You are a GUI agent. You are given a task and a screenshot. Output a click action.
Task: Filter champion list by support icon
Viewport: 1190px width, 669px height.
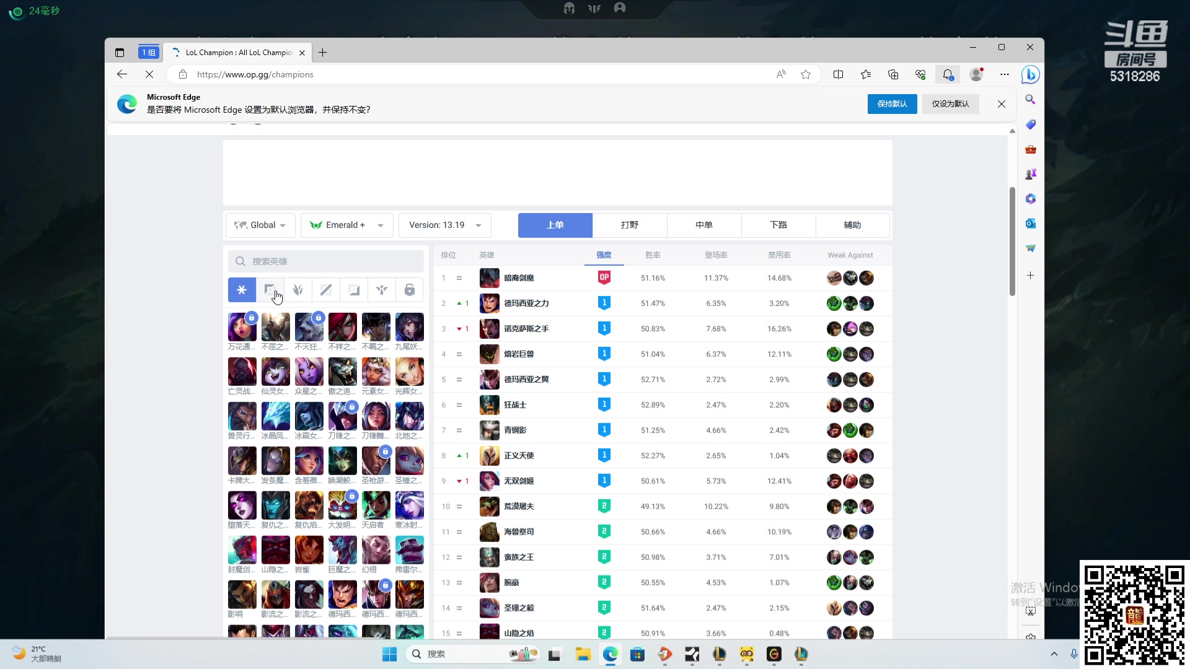click(381, 289)
